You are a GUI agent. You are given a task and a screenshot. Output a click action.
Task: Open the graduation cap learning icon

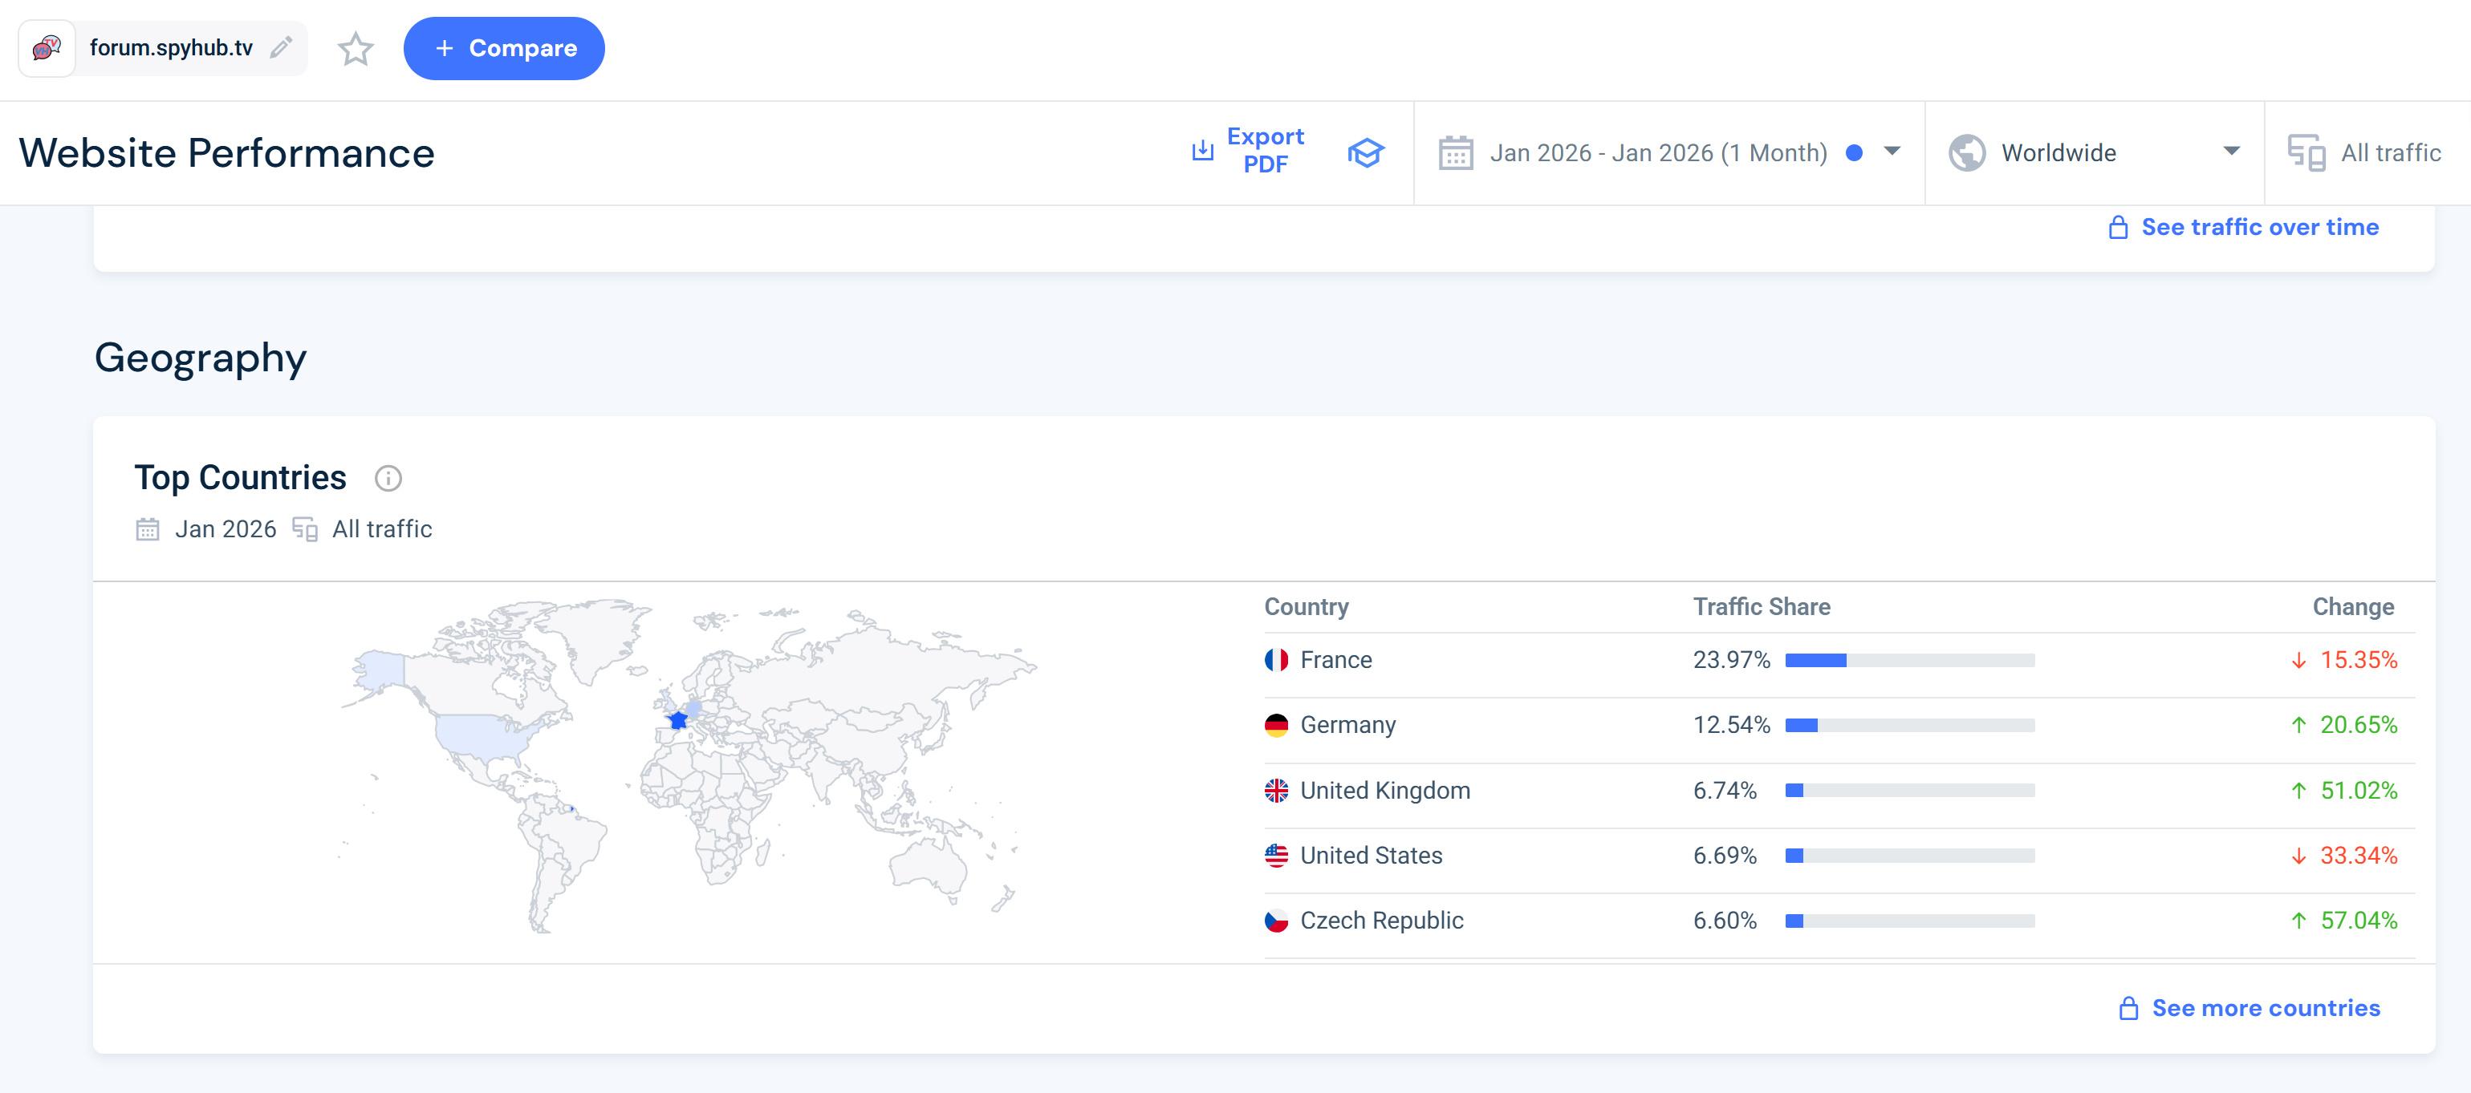(1365, 152)
